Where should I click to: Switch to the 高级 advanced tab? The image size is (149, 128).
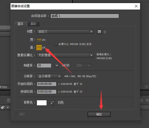click(x=33, y=24)
